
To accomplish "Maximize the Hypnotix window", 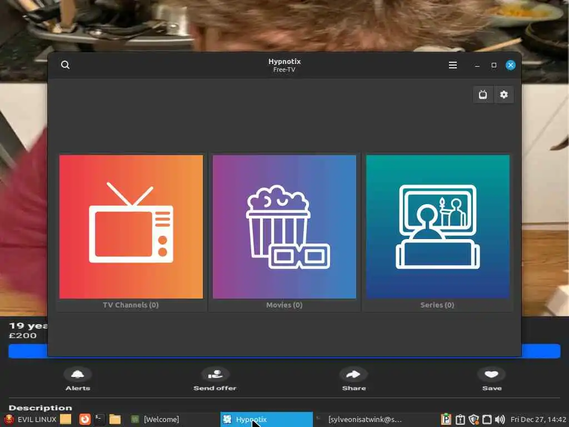I will click(493, 65).
